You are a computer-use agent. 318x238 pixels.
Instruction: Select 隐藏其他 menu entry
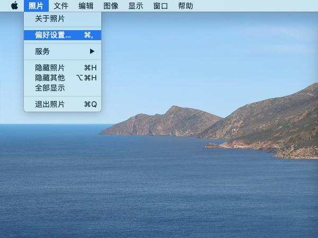(63, 78)
